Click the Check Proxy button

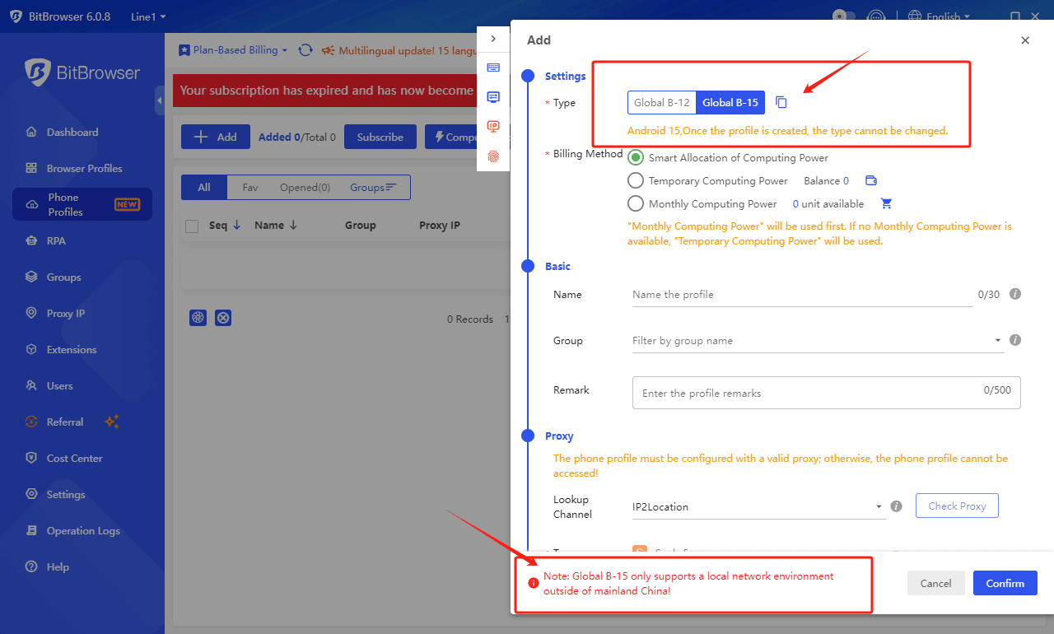pyautogui.click(x=957, y=506)
